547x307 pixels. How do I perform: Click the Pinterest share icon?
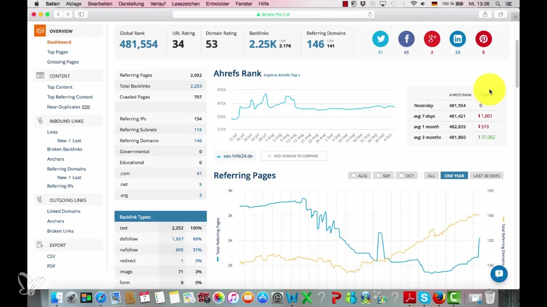click(x=483, y=39)
